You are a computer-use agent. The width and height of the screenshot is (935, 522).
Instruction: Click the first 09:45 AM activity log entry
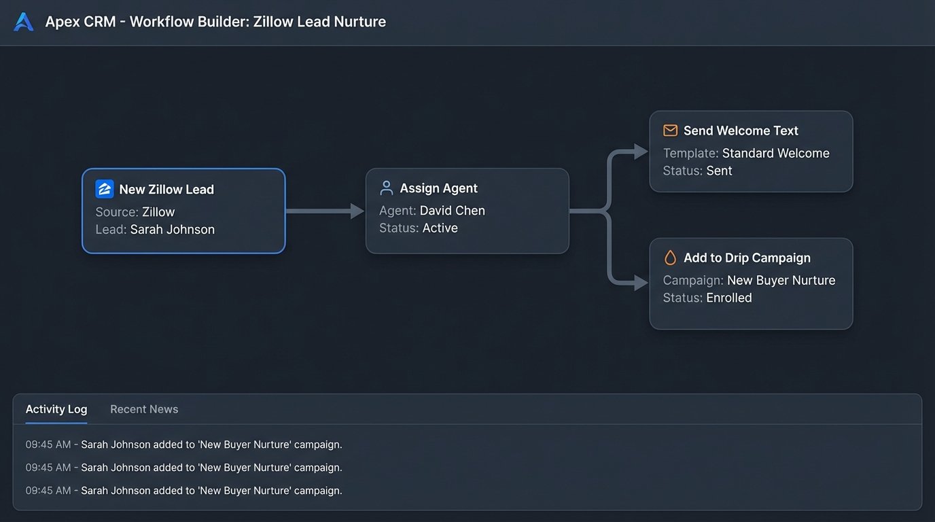tap(184, 444)
